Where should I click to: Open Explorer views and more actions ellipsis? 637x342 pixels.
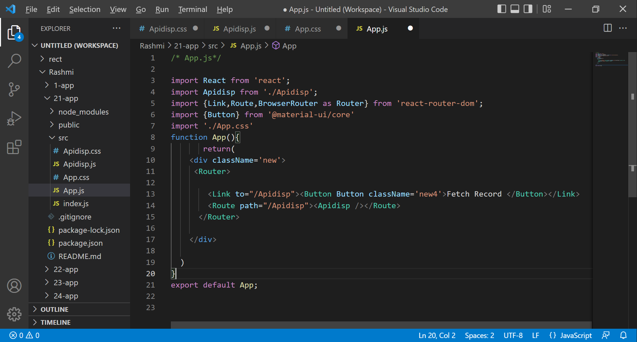point(116,28)
